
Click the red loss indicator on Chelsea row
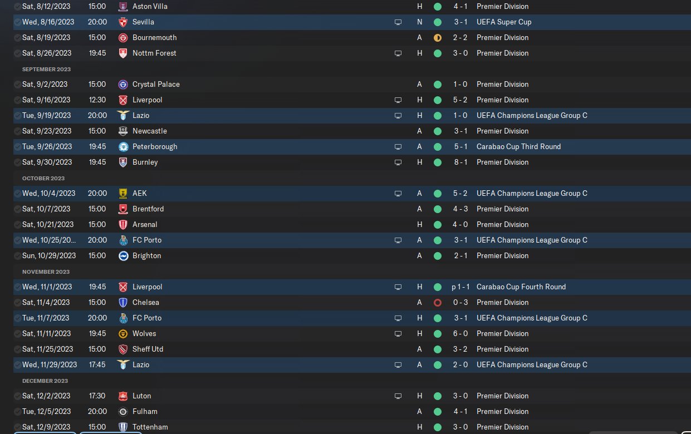coord(438,303)
